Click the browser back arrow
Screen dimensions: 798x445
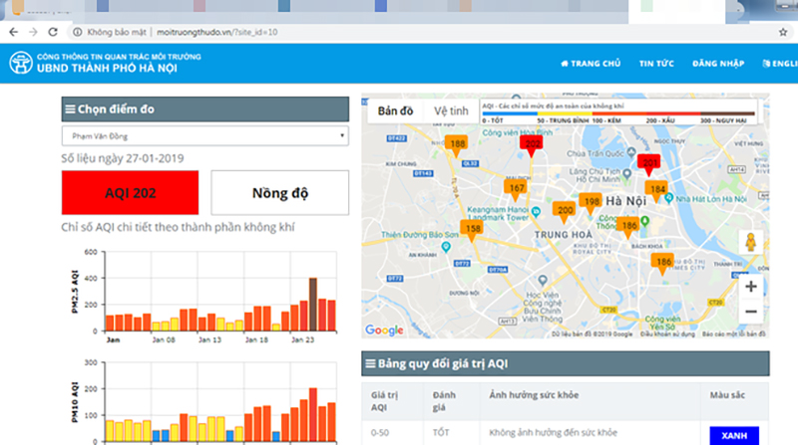(12, 32)
